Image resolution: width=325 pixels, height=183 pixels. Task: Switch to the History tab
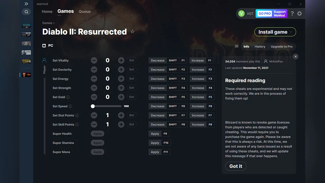point(260,46)
